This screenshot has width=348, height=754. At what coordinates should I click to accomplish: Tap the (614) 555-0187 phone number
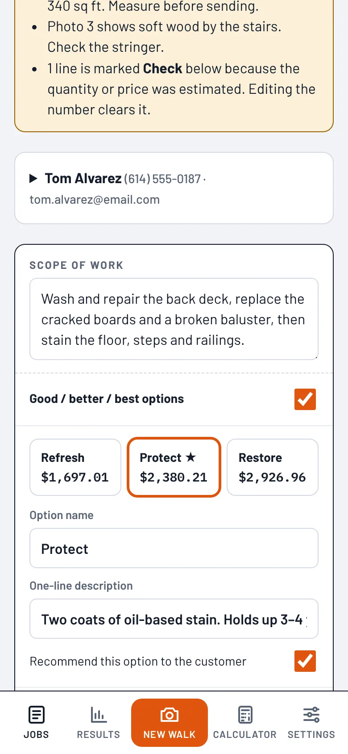(x=162, y=179)
